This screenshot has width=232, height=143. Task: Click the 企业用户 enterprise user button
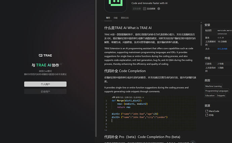(45, 91)
